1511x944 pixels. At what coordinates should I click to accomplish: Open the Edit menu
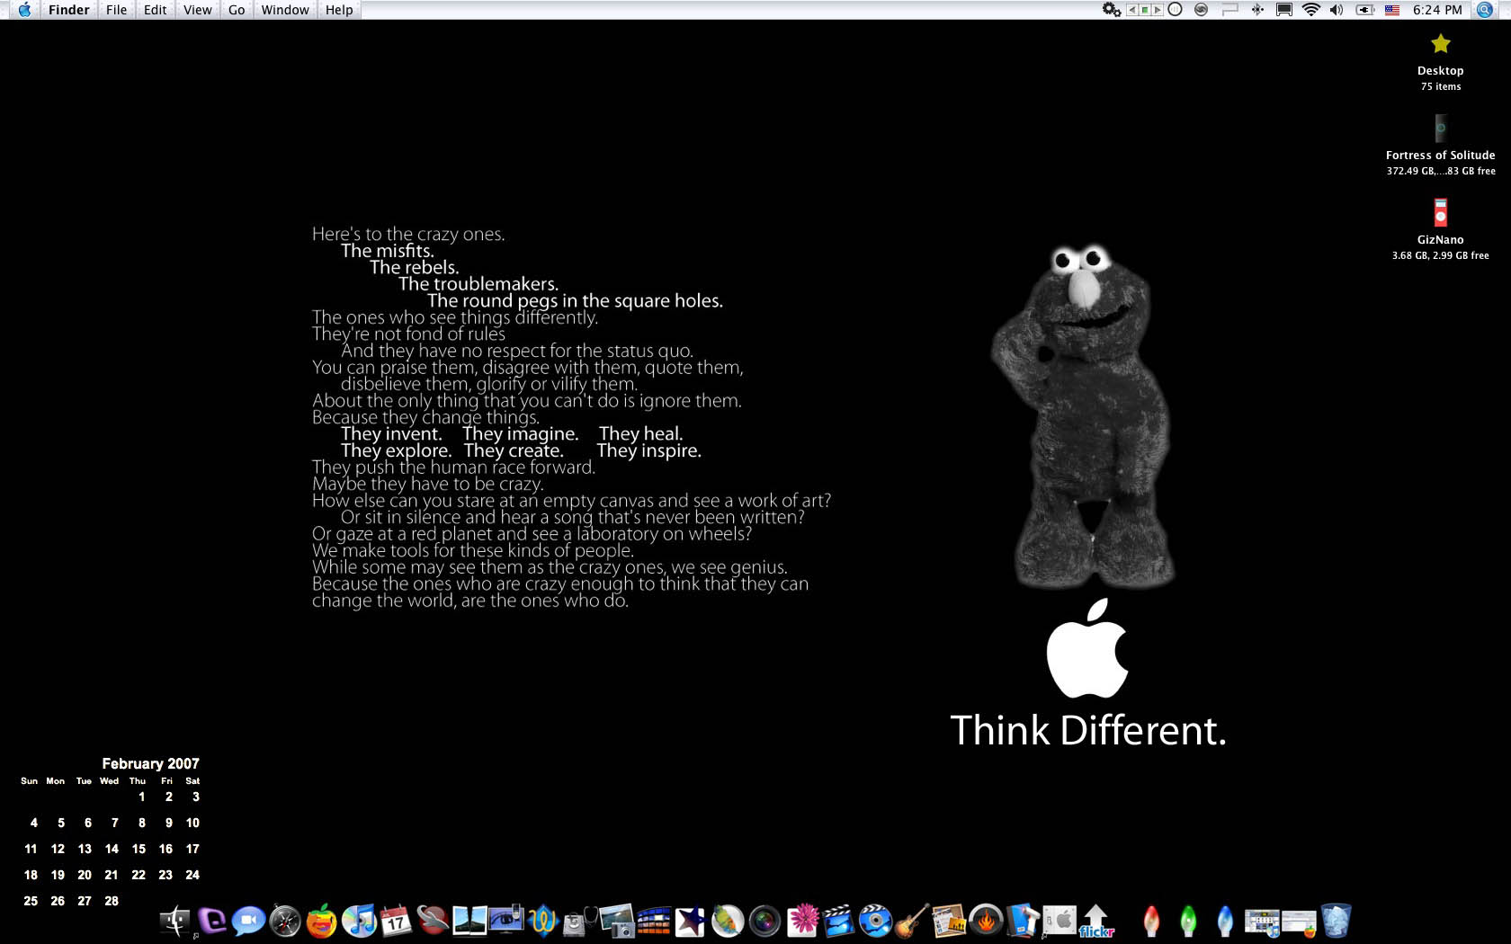pos(155,10)
